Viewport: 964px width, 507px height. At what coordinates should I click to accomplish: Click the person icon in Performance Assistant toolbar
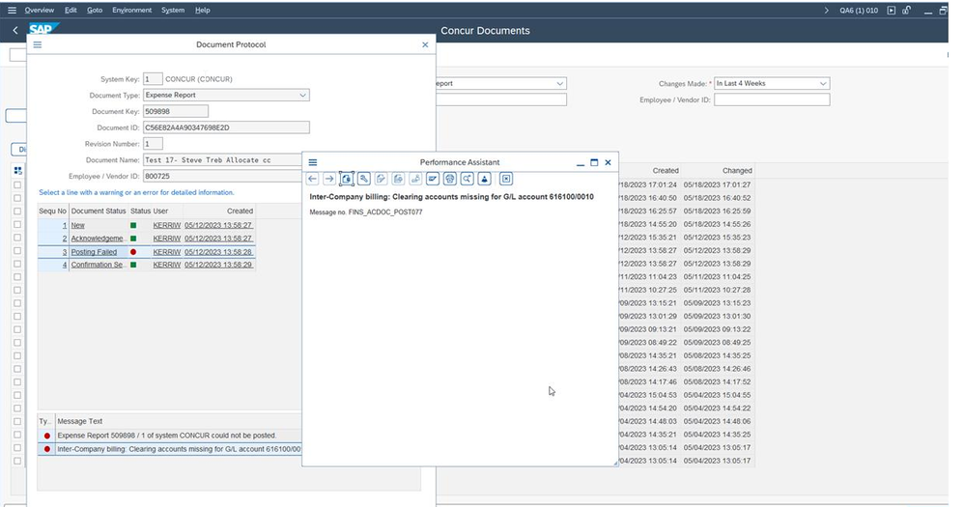click(485, 179)
